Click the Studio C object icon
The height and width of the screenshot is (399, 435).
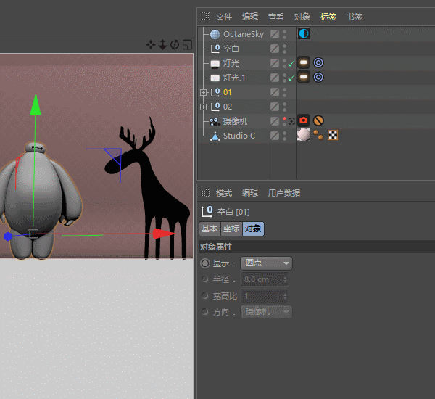pos(215,136)
